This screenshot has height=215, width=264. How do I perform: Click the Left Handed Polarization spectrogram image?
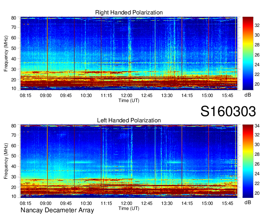(129, 161)
